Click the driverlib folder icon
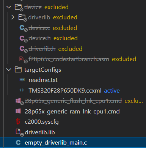Image resolution: width=146 pixels, height=148 pixels. pos(22,18)
